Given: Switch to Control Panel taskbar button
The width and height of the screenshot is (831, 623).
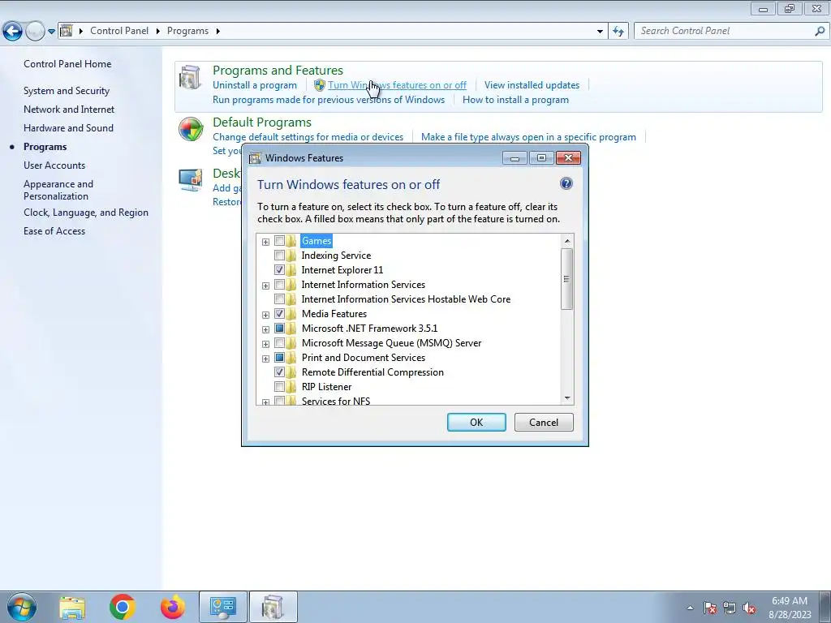Looking at the screenshot, I should coord(223,607).
